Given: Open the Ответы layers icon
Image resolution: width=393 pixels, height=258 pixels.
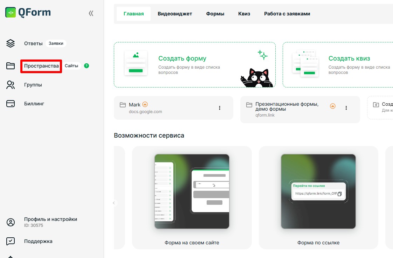Looking at the screenshot, I should [x=11, y=43].
